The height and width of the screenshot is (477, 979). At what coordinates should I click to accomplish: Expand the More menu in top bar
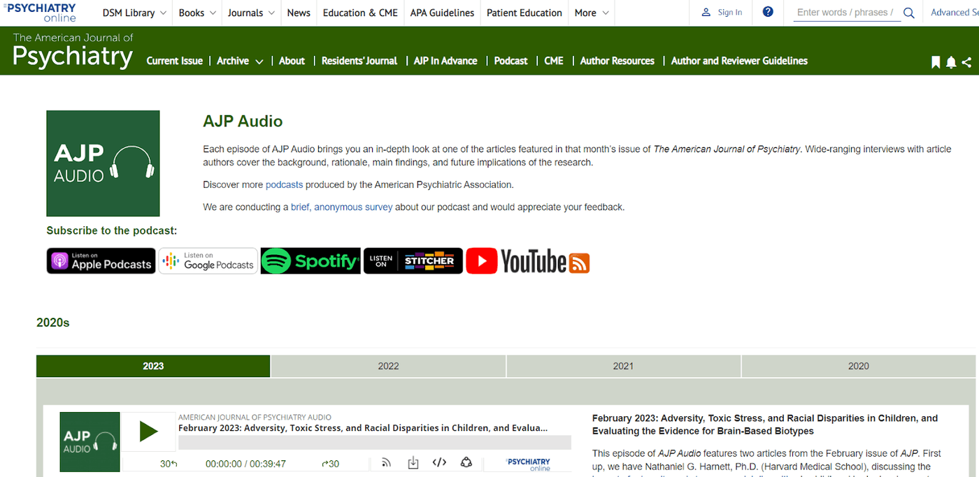pos(592,13)
